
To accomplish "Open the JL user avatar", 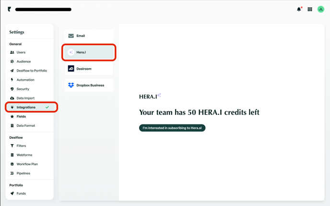I will [321, 9].
